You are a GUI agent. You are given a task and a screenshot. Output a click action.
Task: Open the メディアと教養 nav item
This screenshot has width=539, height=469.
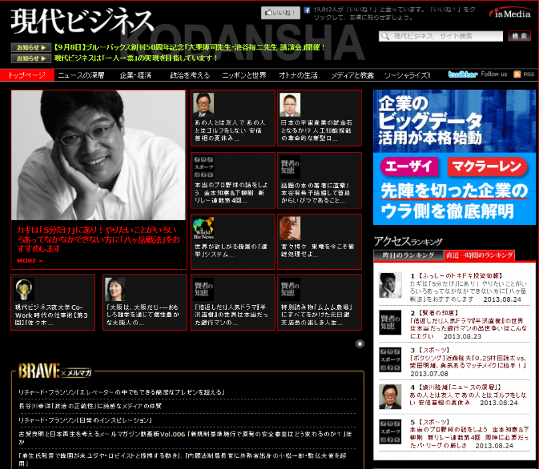352,75
